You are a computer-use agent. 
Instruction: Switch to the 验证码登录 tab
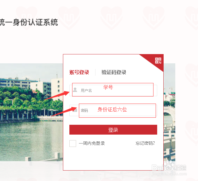pyautogui.click(x=114, y=72)
